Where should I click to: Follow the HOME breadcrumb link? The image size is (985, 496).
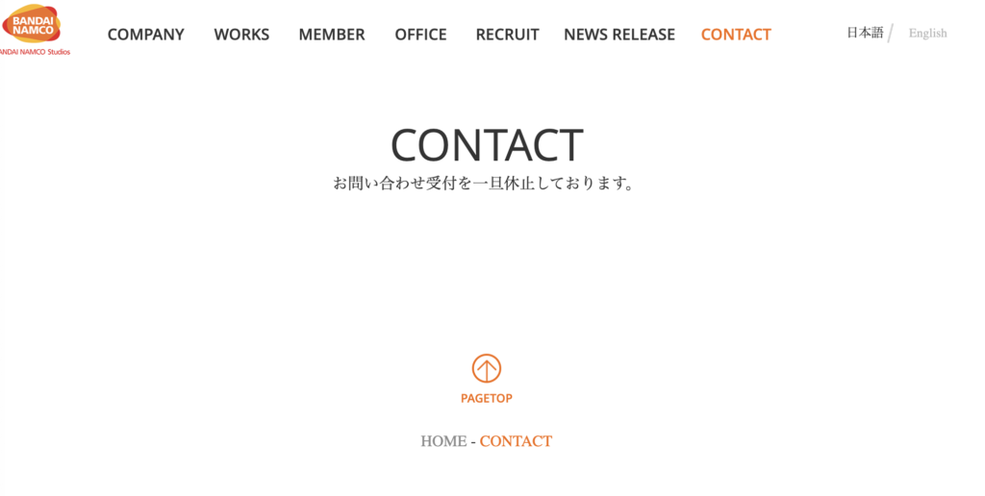click(x=443, y=441)
